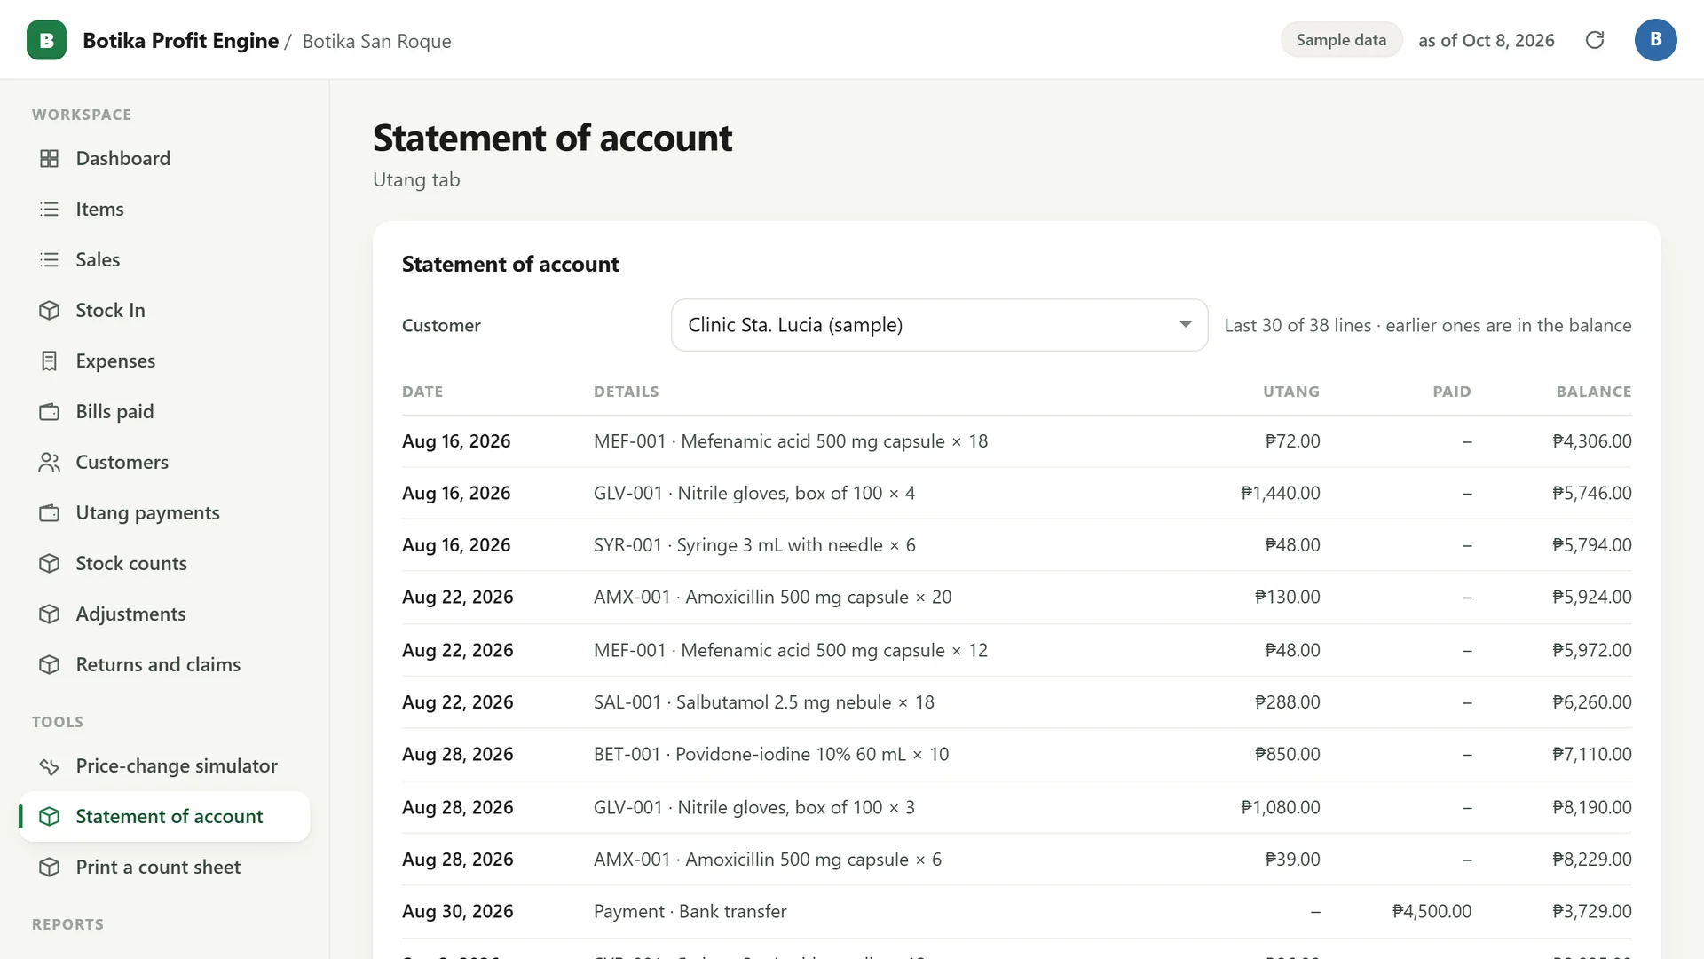The width and height of the screenshot is (1704, 959).
Task: Go to Dashboard in the sidebar
Action: tap(165, 158)
